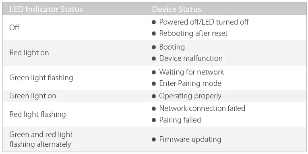
Task: Click the 'Device Status' column header
Action: [176, 9]
